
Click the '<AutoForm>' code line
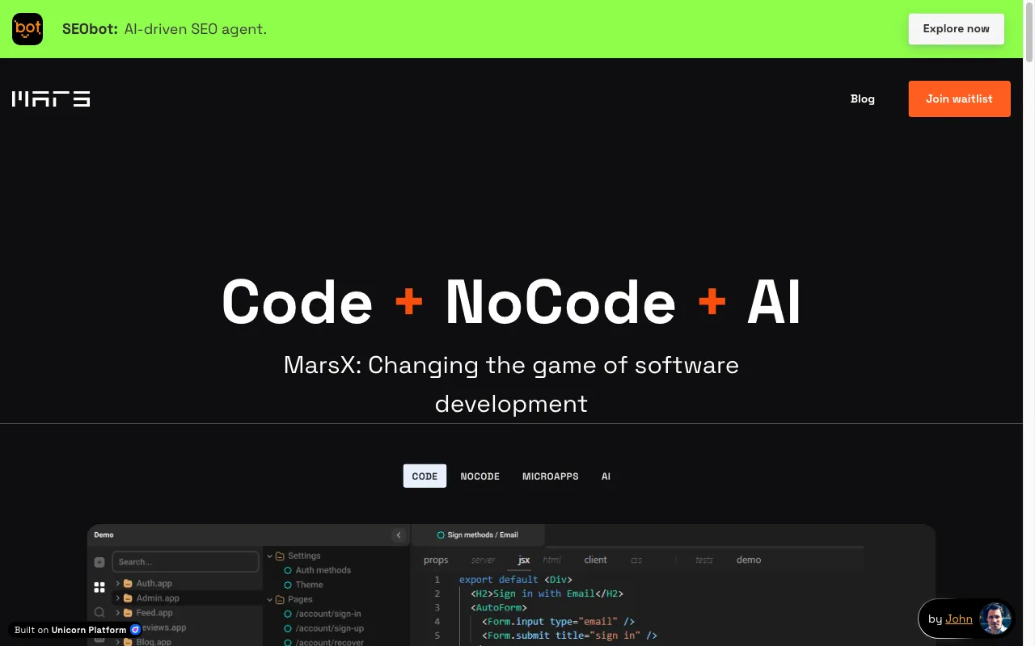(x=499, y=607)
